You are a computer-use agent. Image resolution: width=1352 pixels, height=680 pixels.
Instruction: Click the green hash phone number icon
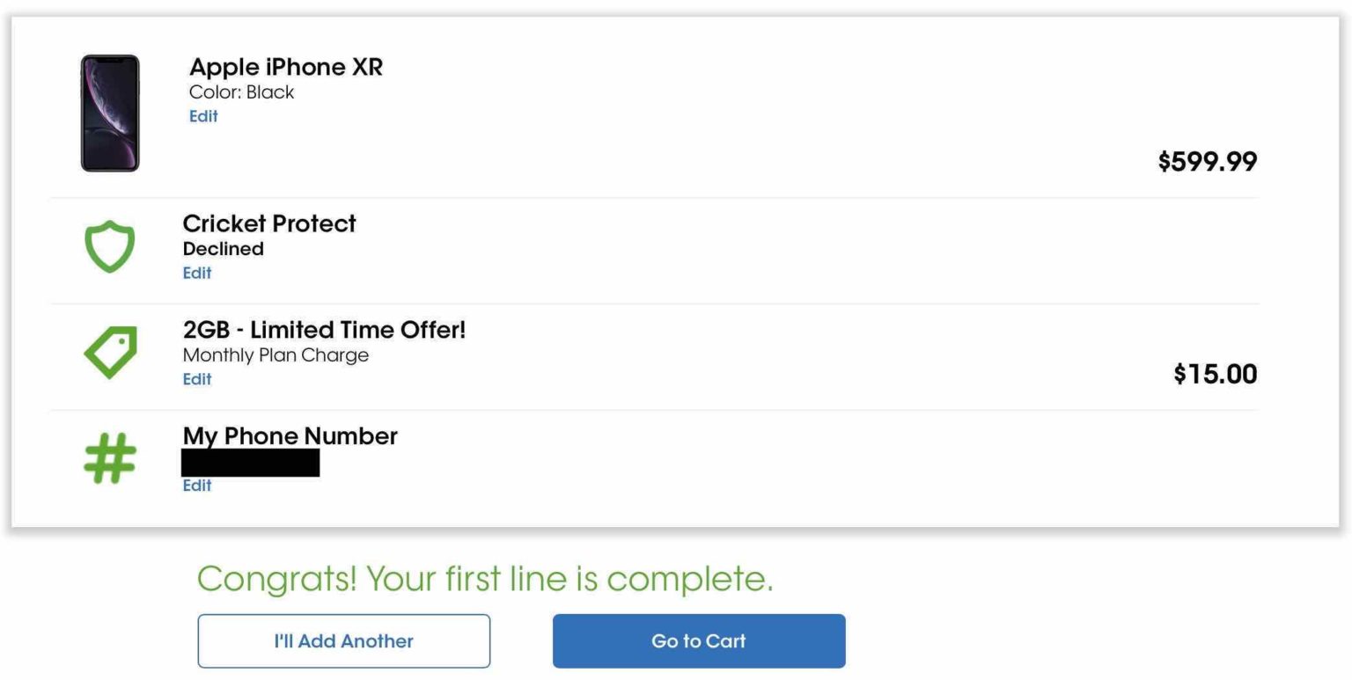click(110, 457)
